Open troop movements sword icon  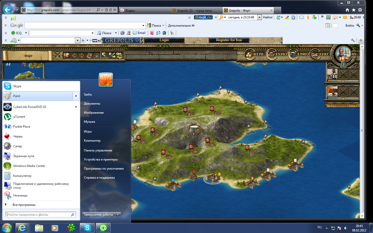click(112, 56)
